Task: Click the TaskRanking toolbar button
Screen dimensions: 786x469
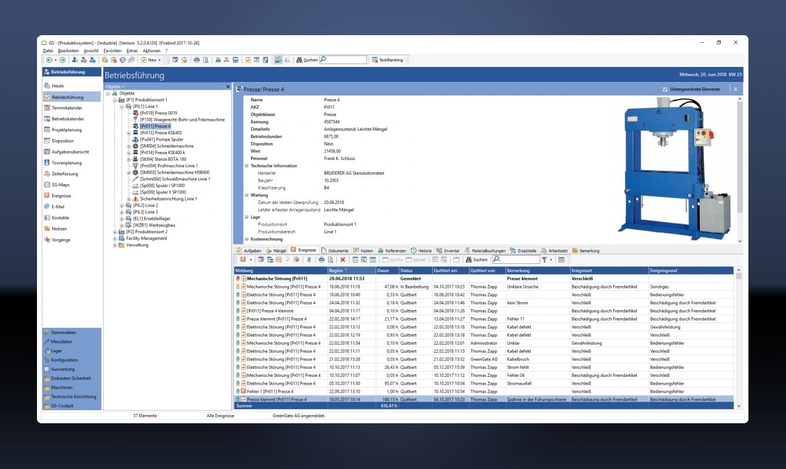Action: coord(387,60)
